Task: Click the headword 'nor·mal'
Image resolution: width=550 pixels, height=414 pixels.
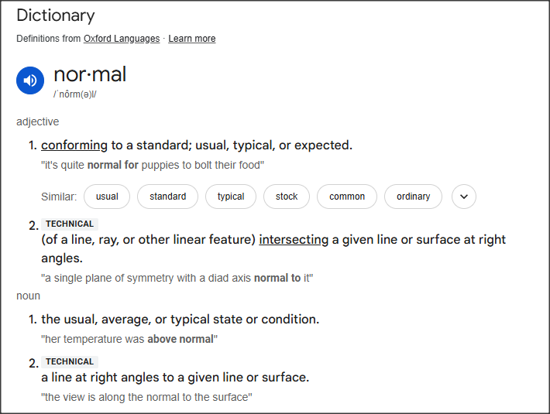Action: (90, 75)
